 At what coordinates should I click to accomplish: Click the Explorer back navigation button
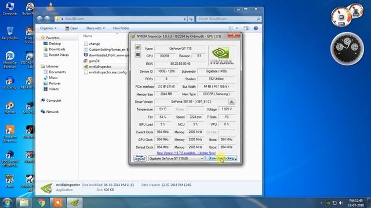point(39,19)
